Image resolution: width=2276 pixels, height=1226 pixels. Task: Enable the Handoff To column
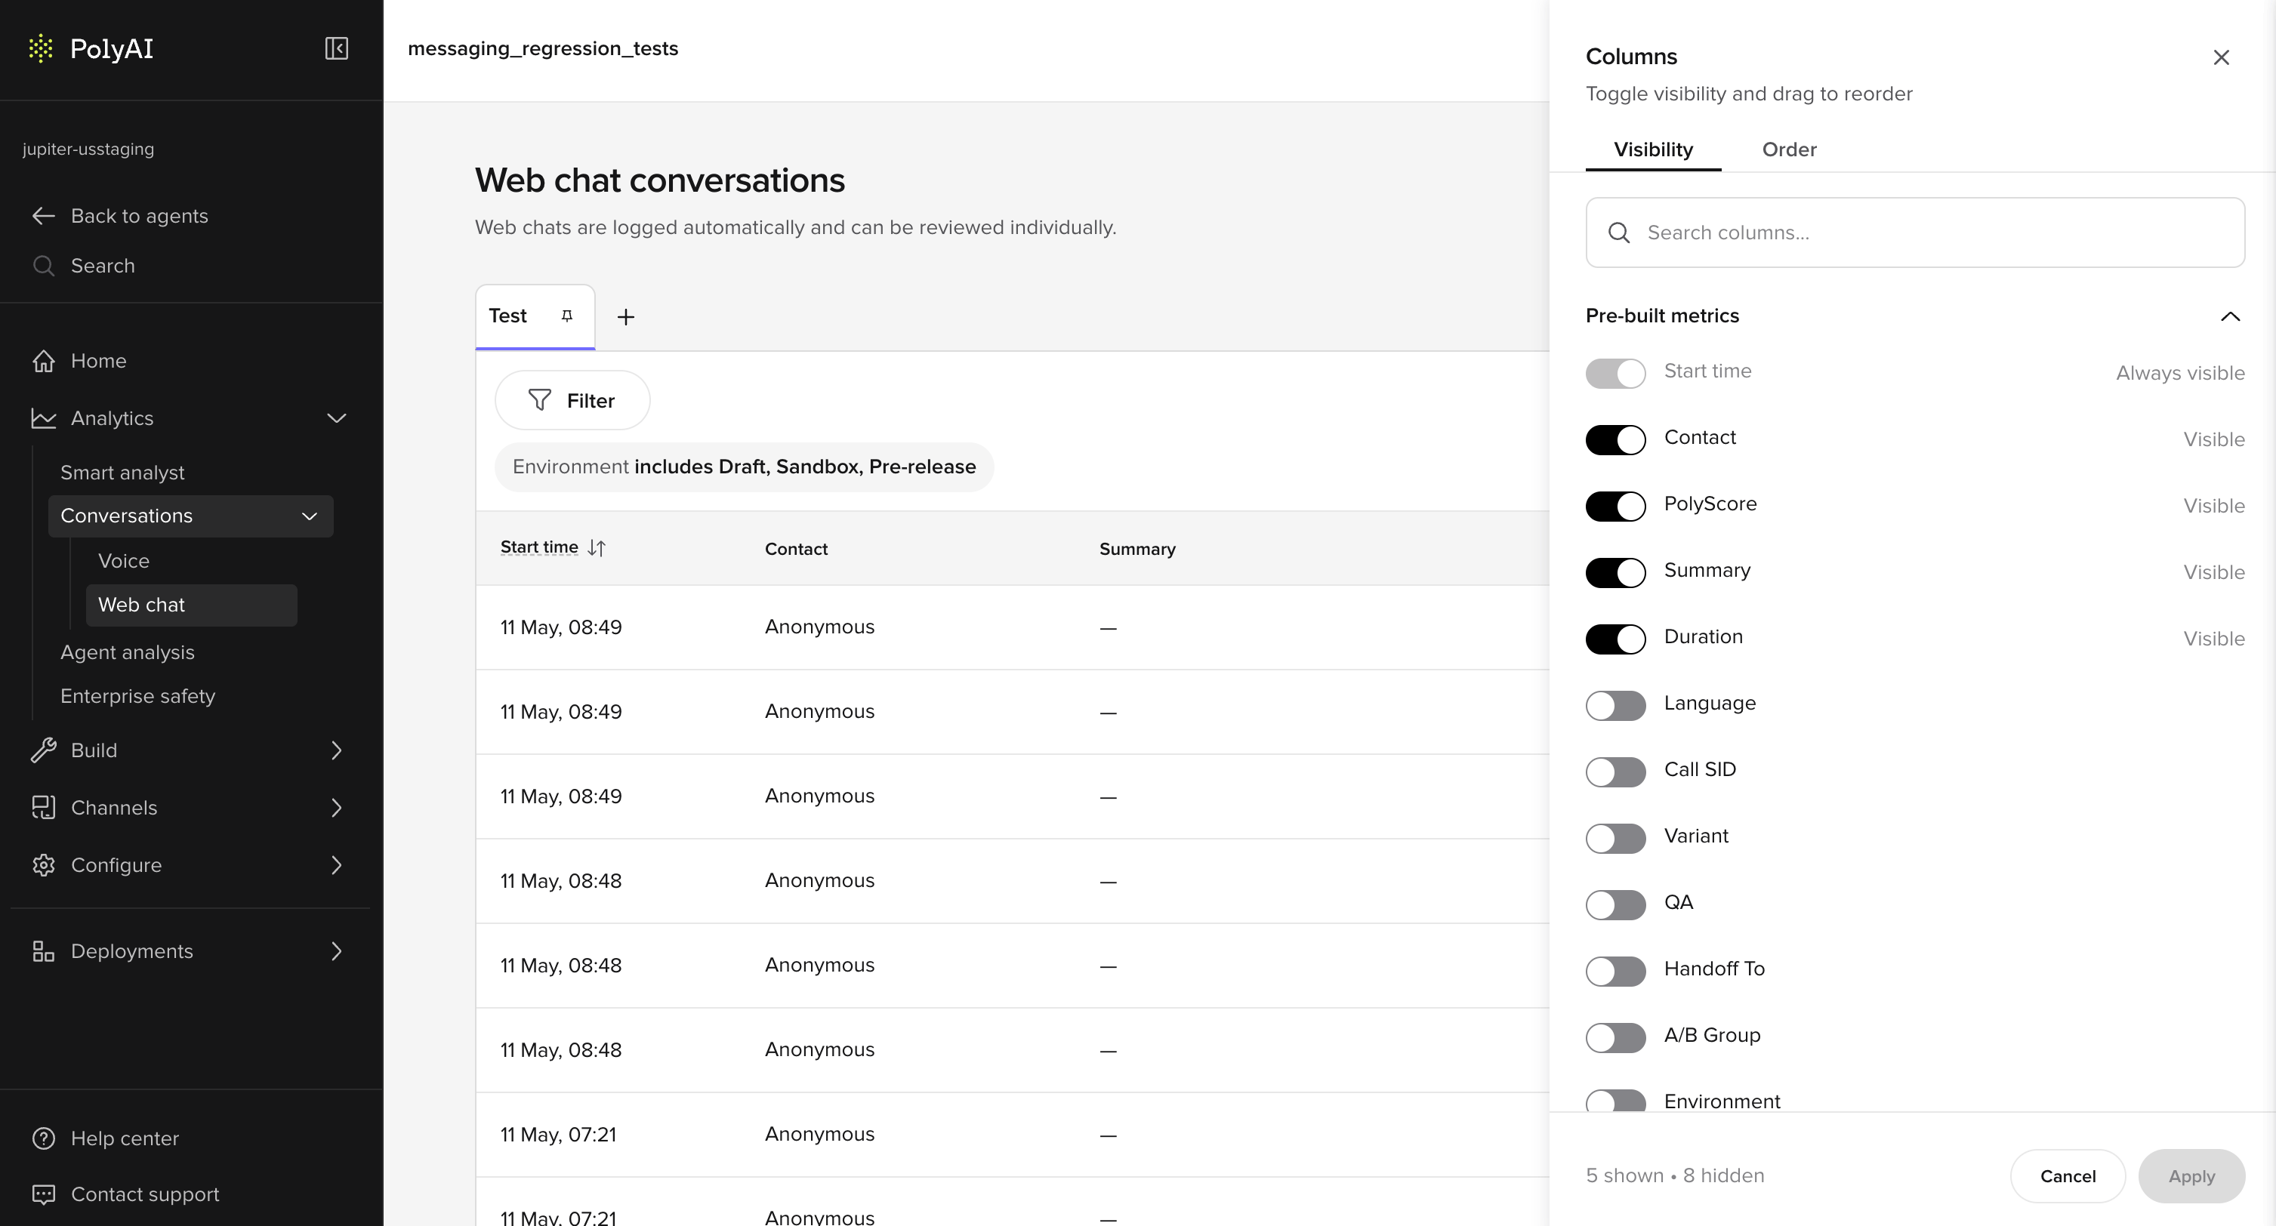click(1615, 971)
